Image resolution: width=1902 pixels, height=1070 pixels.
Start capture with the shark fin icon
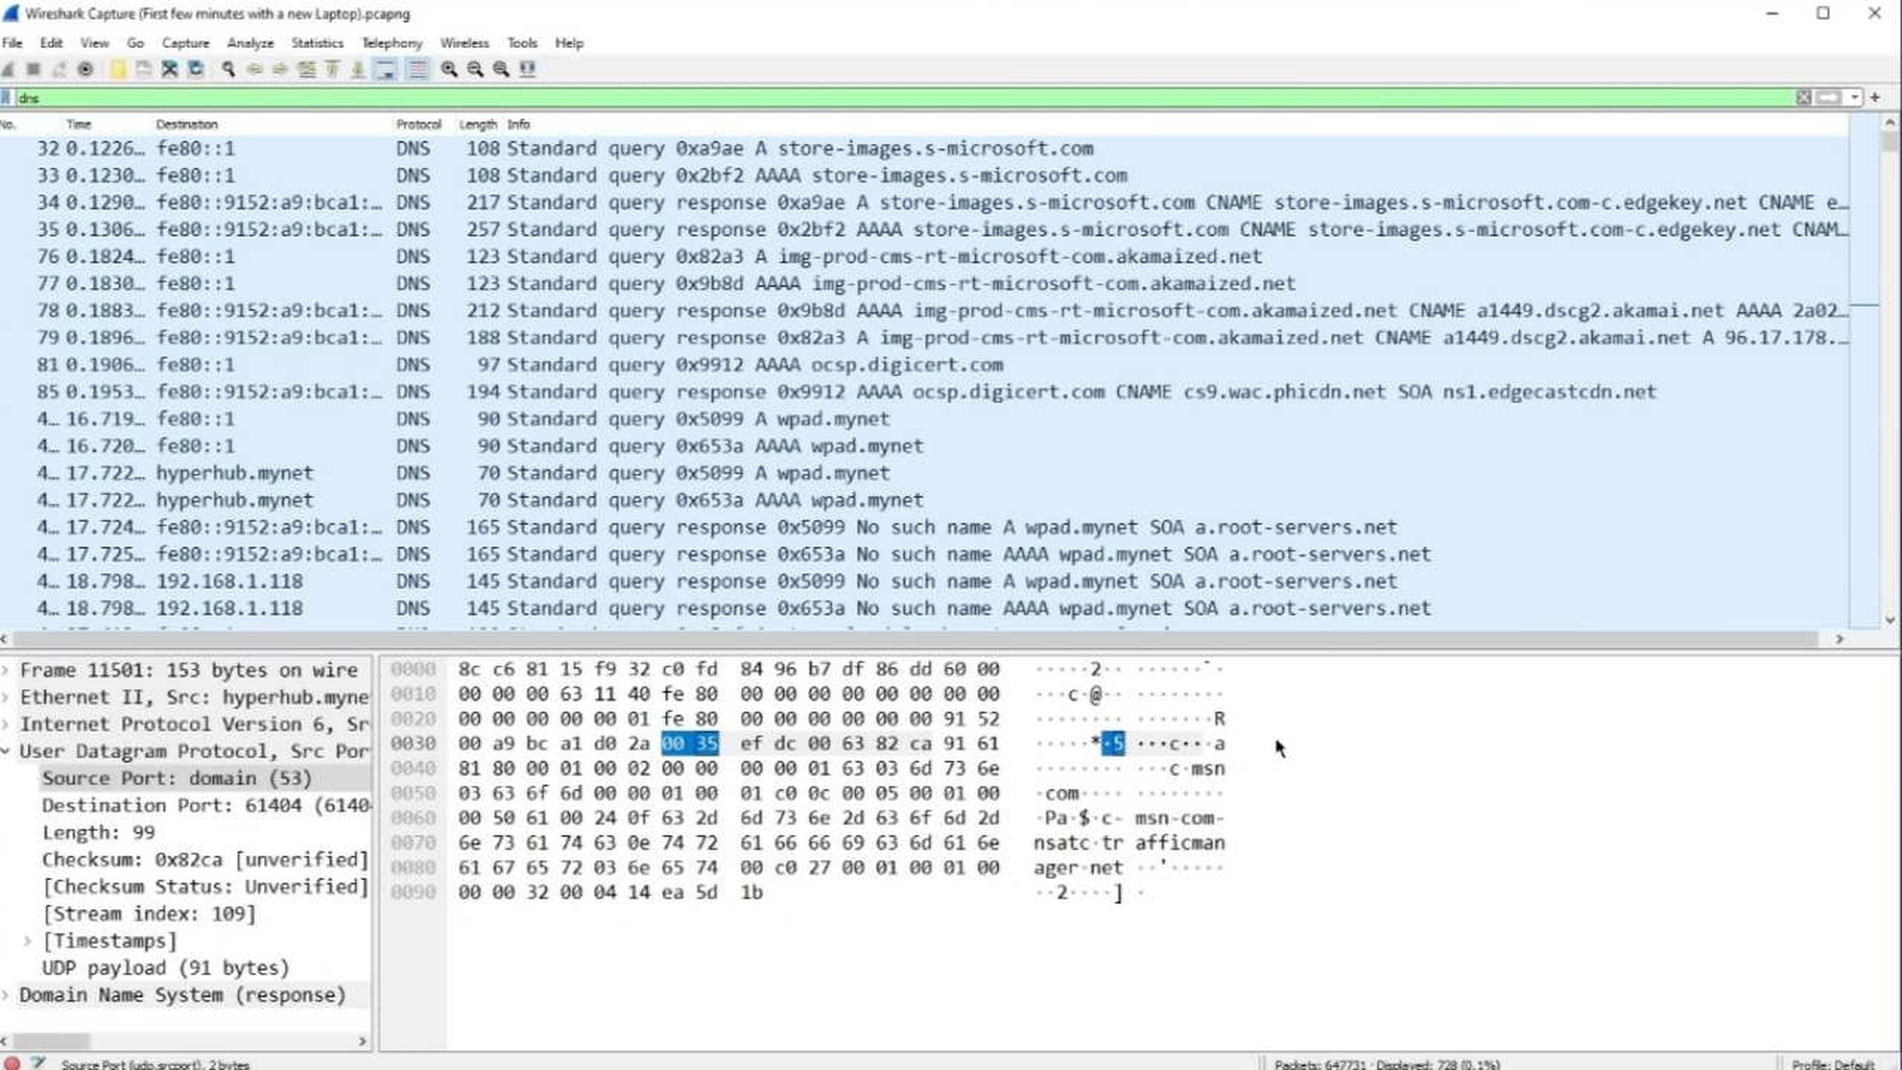pyautogui.click(x=9, y=69)
